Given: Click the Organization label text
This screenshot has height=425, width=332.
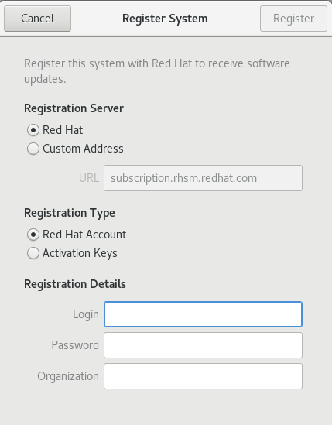Looking at the screenshot, I should tap(68, 376).
